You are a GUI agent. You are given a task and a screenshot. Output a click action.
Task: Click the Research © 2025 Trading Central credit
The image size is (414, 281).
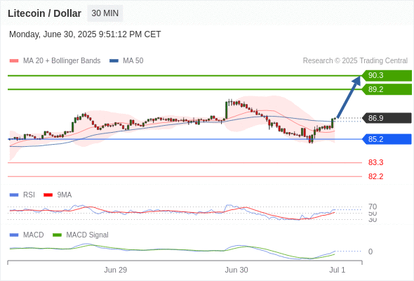(355, 61)
